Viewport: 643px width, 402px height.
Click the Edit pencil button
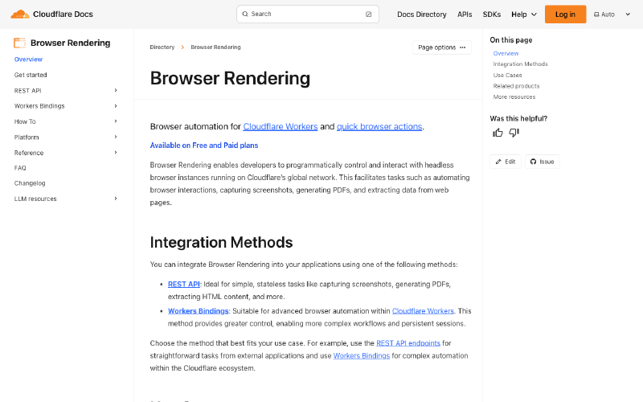506,162
